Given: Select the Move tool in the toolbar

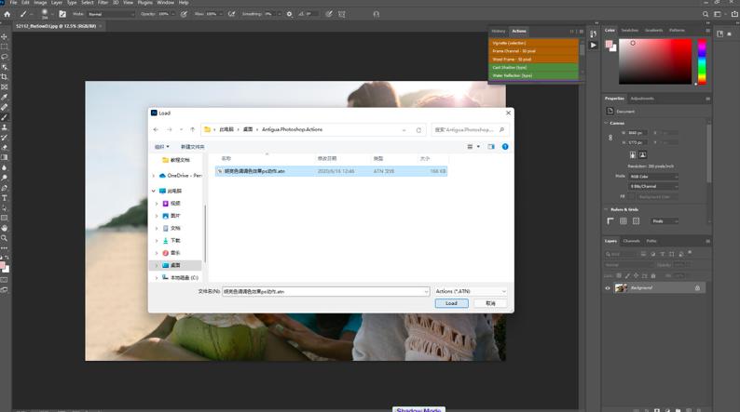Looking at the screenshot, I should [x=5, y=36].
